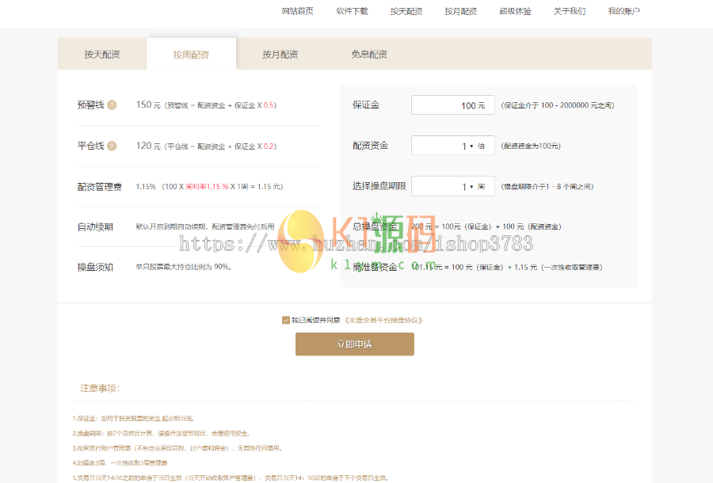The width and height of the screenshot is (713, 483).
Task: Expand the 选择操盘期限 weeks dropdown
Action: tap(453, 186)
